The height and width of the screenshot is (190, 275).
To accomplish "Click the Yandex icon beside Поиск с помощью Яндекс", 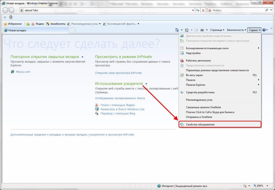I will click(97, 105).
